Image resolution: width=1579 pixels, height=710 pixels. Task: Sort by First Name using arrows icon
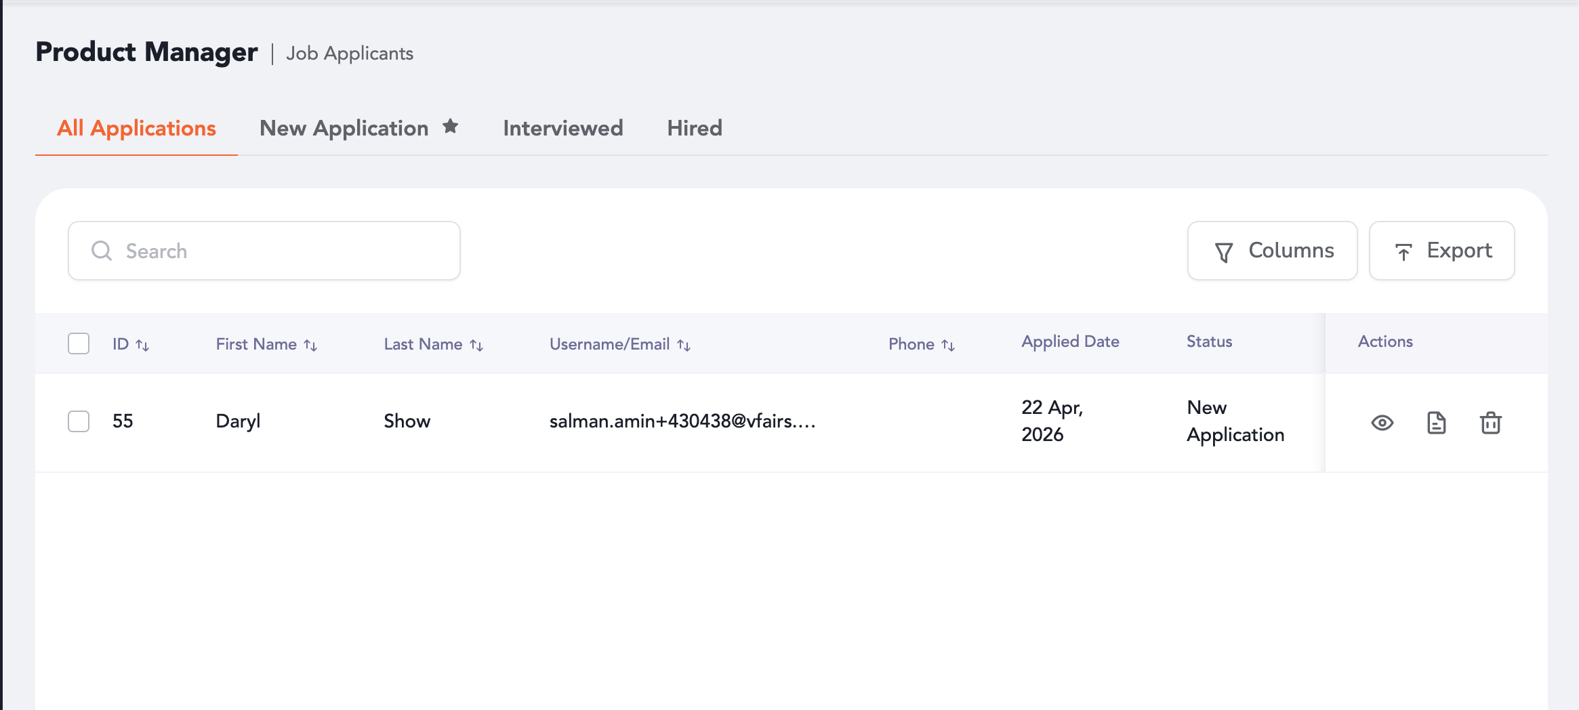point(310,345)
